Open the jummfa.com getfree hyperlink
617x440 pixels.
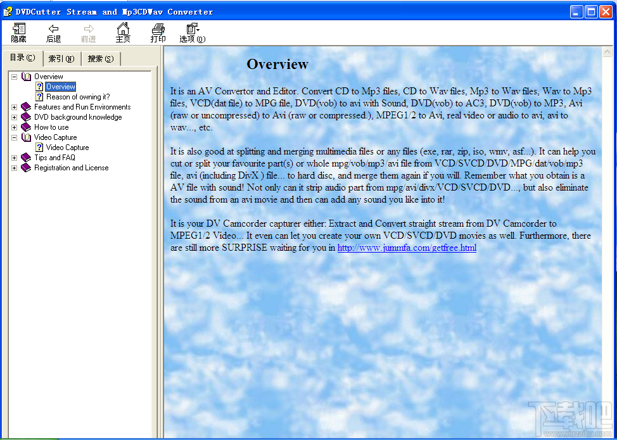(x=406, y=248)
